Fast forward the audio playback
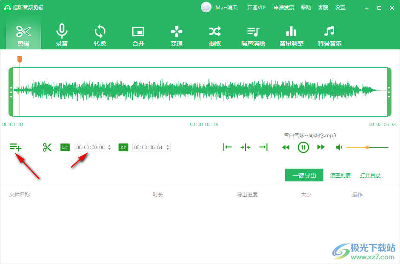400x264 pixels. tap(321, 147)
